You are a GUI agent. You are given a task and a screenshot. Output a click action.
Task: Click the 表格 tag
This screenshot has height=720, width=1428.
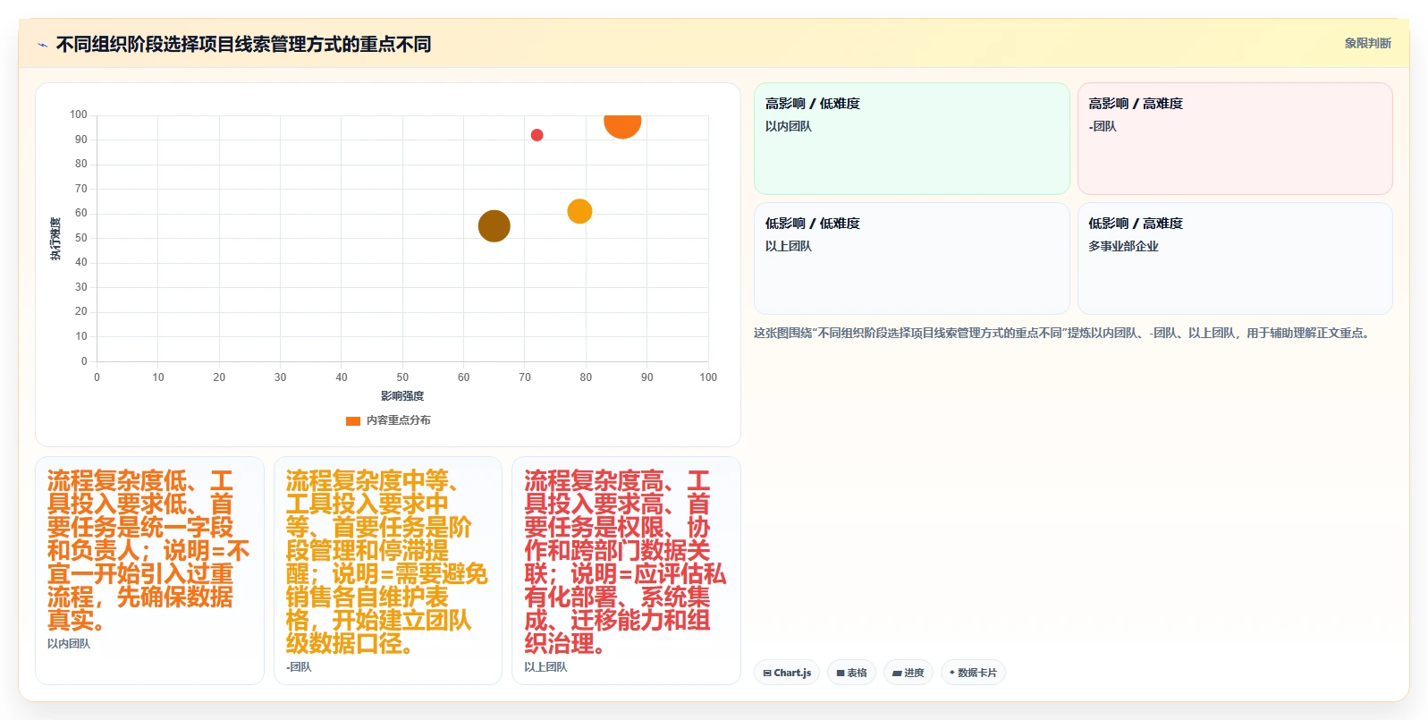click(851, 673)
